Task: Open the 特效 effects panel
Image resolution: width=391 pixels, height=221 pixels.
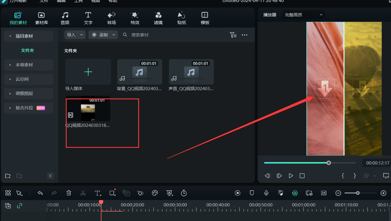Action: [135, 18]
